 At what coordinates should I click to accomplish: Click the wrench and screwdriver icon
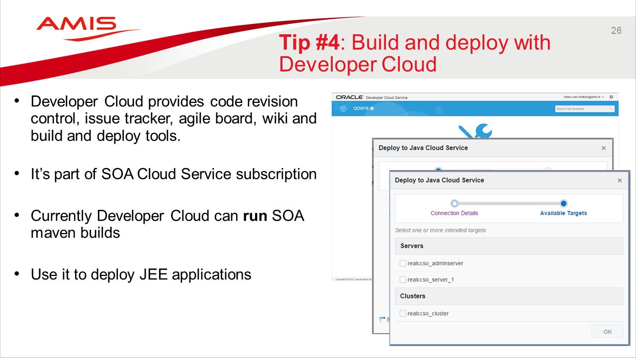[475, 131]
